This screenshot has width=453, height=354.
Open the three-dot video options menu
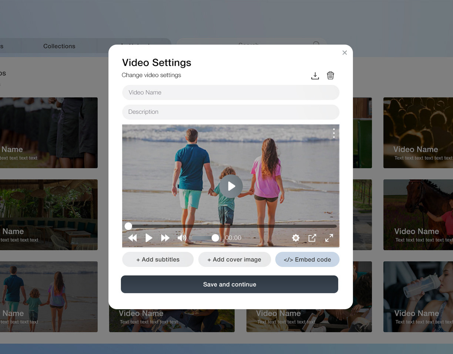(x=334, y=133)
